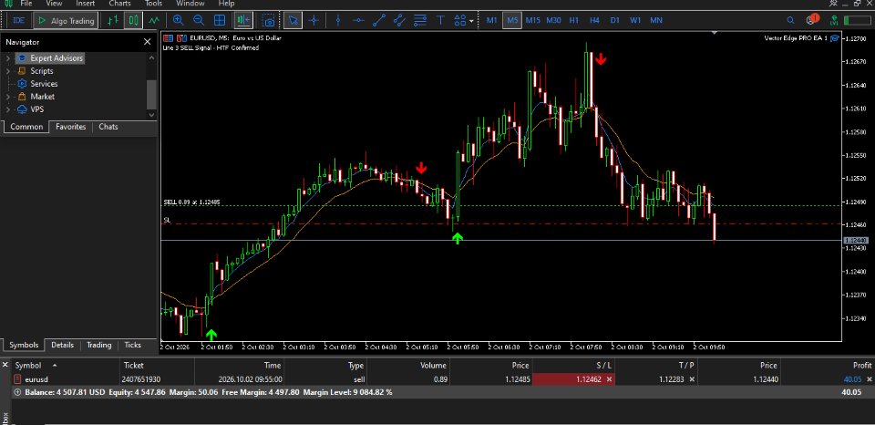Viewport: 875px width, 425px height.
Task: Switch chart to bar chart mode
Action: pos(113,21)
